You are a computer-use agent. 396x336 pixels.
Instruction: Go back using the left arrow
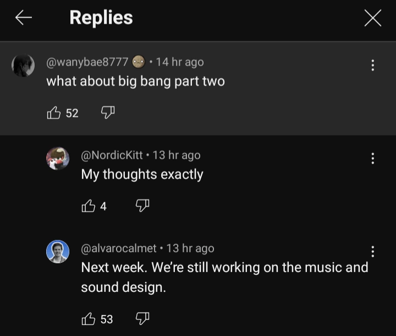(x=23, y=18)
